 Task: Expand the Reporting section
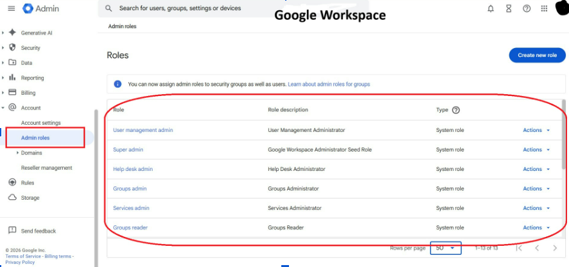tap(3, 77)
